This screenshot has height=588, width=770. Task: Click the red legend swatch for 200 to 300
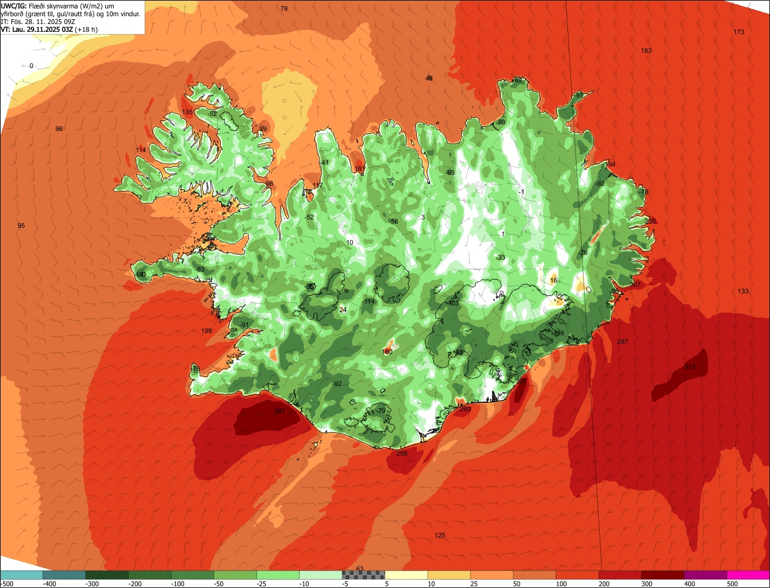tap(620, 575)
